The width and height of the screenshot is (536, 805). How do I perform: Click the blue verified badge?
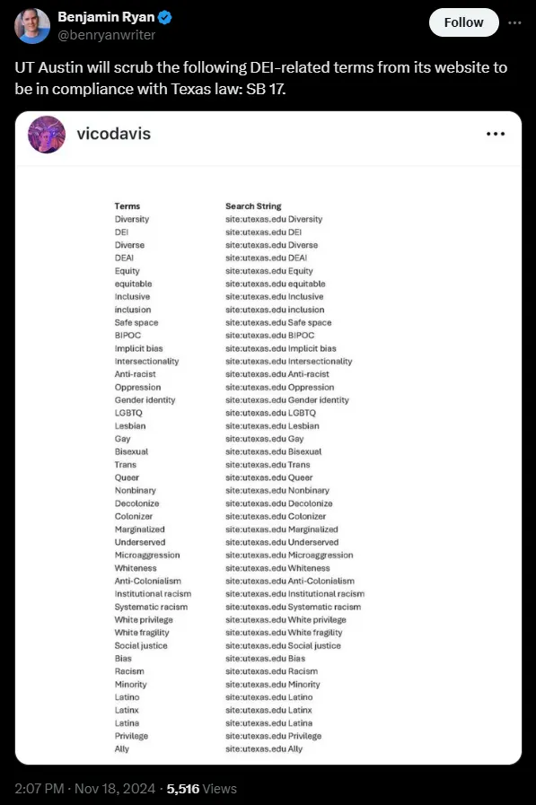[165, 17]
